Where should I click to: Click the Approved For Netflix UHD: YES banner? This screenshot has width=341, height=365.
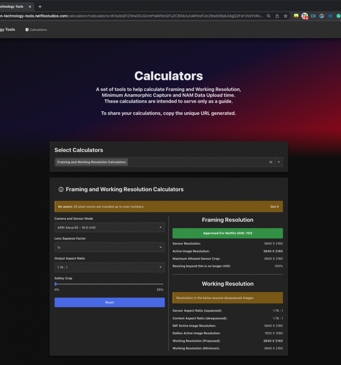pos(227,233)
